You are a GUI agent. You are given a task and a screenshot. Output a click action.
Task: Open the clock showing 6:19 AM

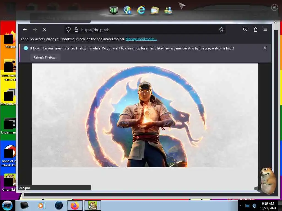coord(268,206)
